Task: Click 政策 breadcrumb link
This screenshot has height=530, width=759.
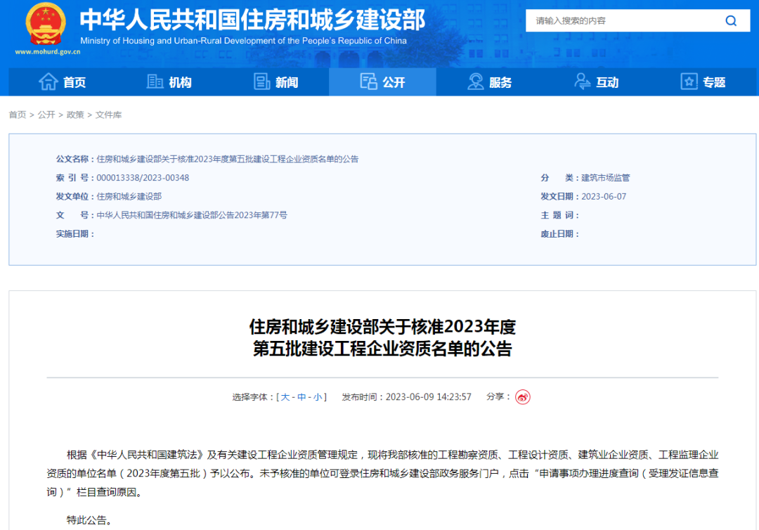Action: pyautogui.click(x=75, y=115)
